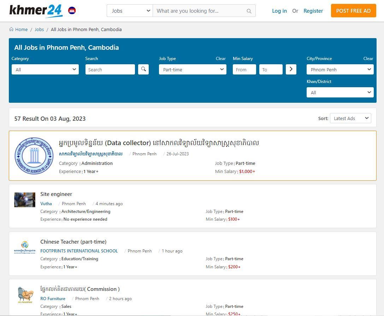Select Jobs in the breadcrumb
The height and width of the screenshot is (316, 384).
39,30
